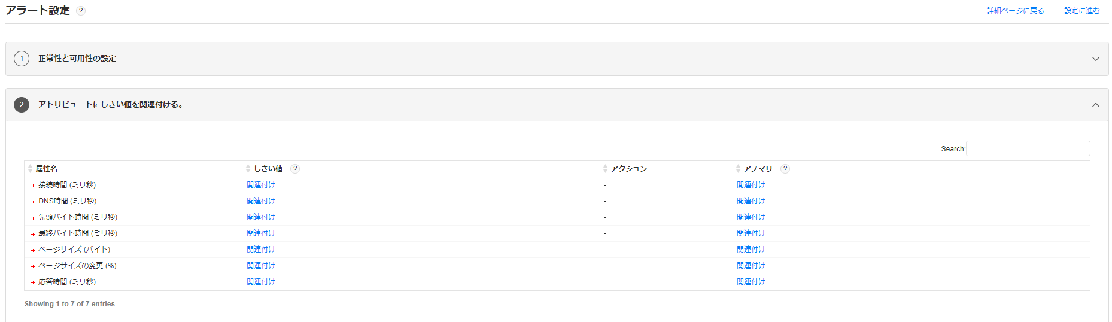1112x322 pixels.
Task: Click red arrow icon beside 接続時間 row
Action: 32,186
